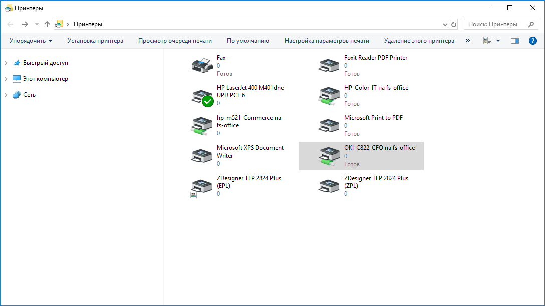Expand the Сеть tree node

click(x=6, y=95)
